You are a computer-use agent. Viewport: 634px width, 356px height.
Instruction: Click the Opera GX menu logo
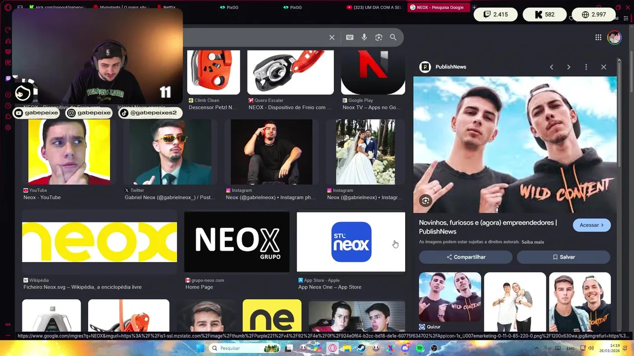pyautogui.click(x=7, y=7)
